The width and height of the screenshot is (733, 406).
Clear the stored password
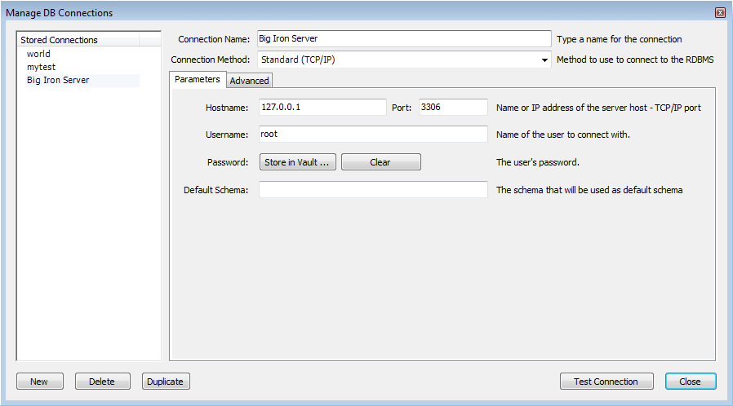coord(380,162)
